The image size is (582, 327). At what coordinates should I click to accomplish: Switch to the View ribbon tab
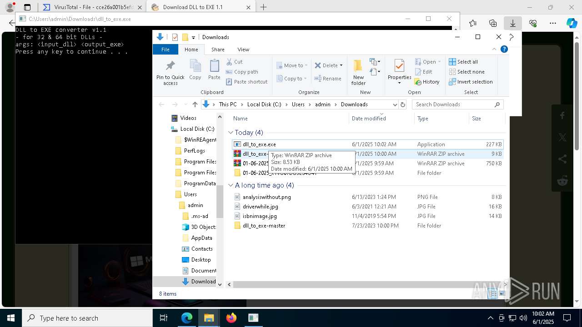click(243, 50)
